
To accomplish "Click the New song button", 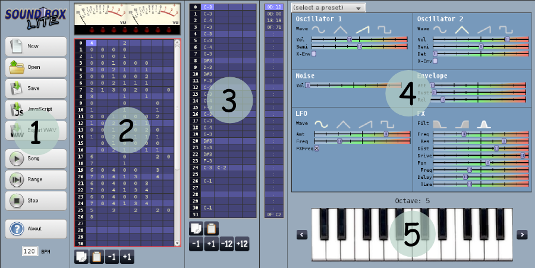I will tap(36, 46).
